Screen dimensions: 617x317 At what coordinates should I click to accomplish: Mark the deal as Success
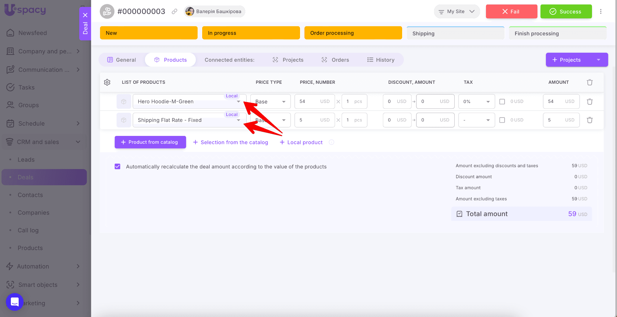[x=566, y=11]
